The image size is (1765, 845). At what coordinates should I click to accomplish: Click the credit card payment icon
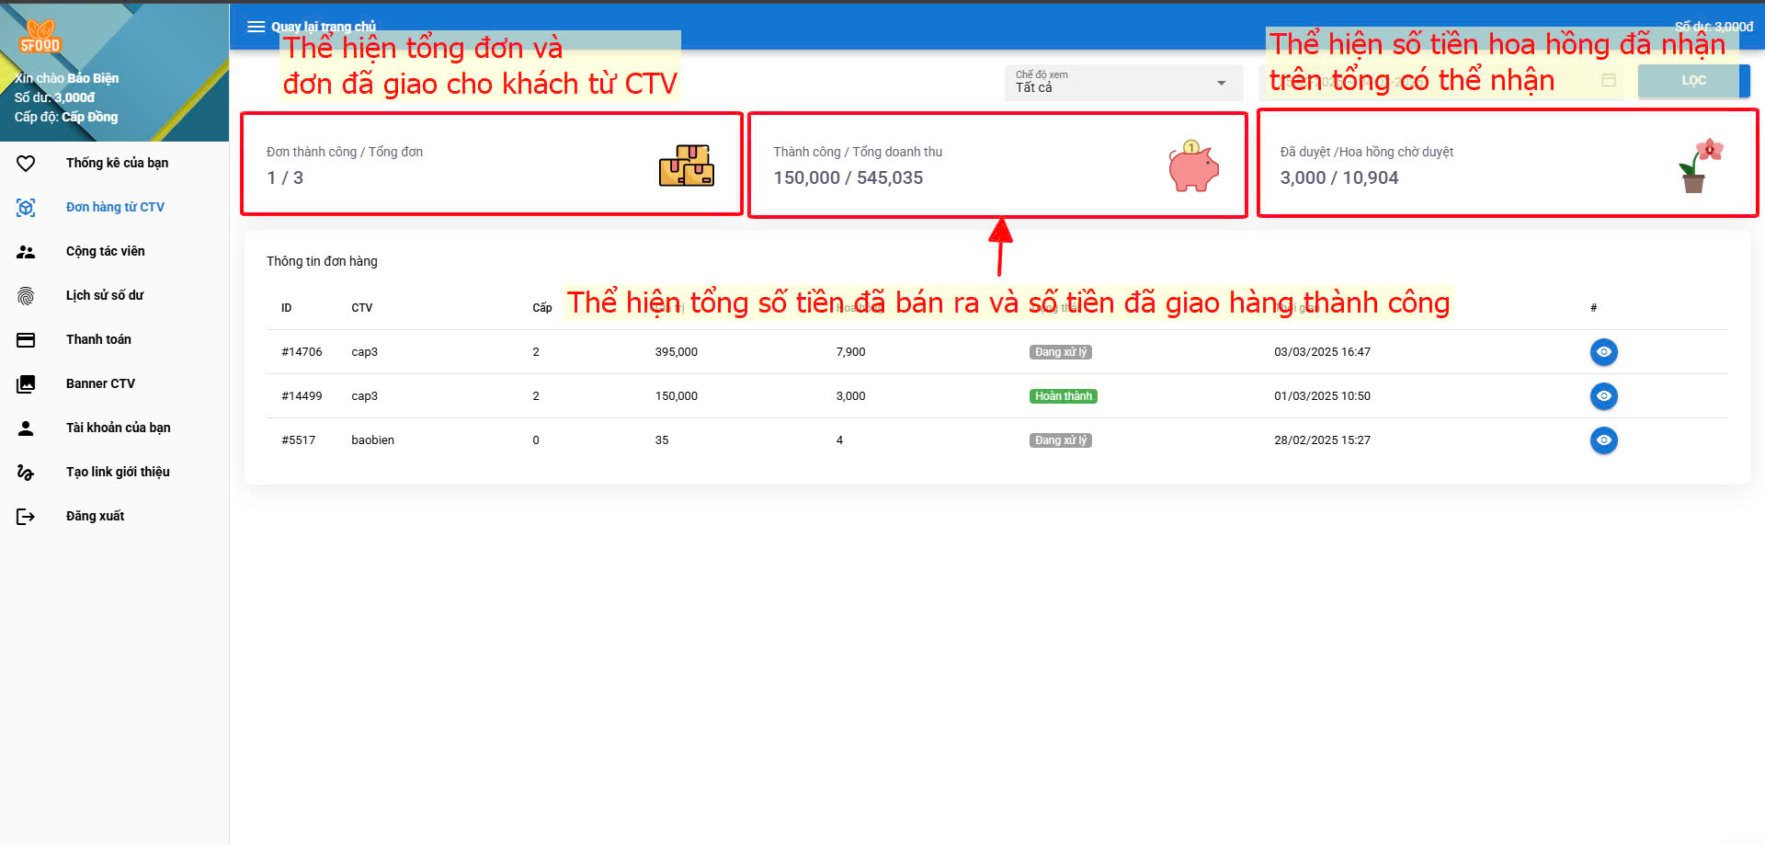click(26, 340)
